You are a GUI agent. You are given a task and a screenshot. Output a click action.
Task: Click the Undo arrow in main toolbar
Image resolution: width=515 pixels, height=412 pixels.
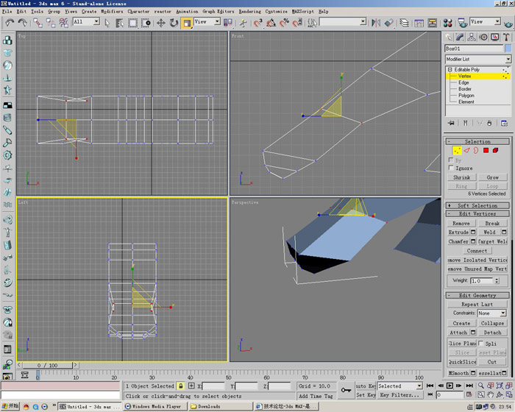10,23
